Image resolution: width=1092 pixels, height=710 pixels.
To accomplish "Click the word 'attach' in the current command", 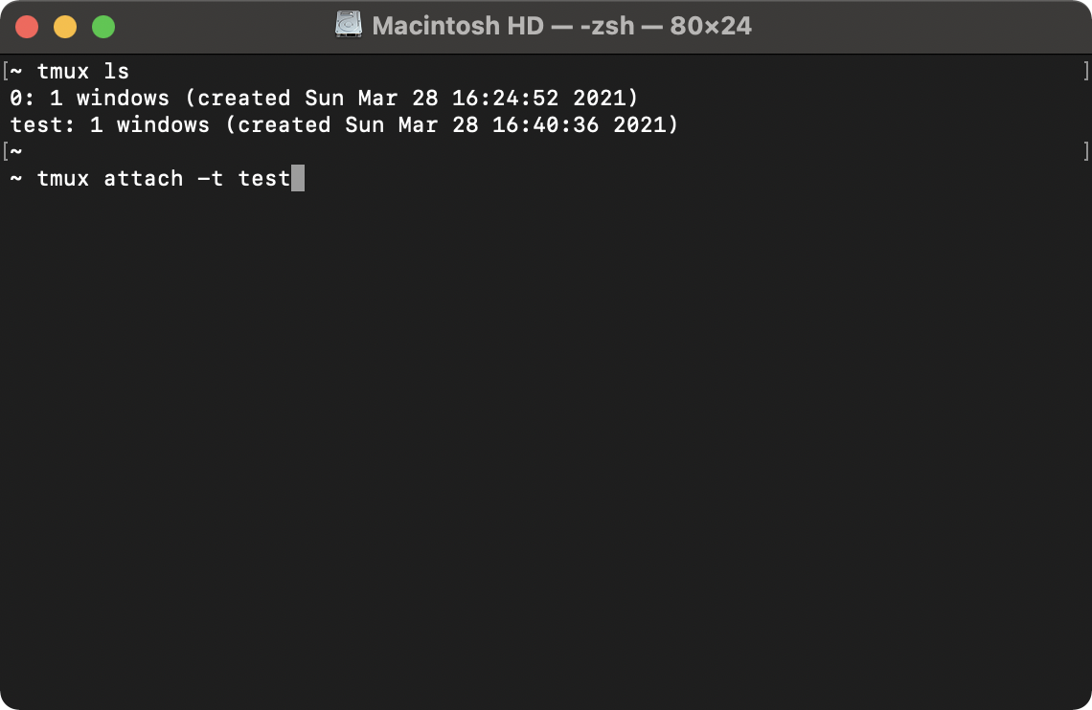I will coord(144,179).
